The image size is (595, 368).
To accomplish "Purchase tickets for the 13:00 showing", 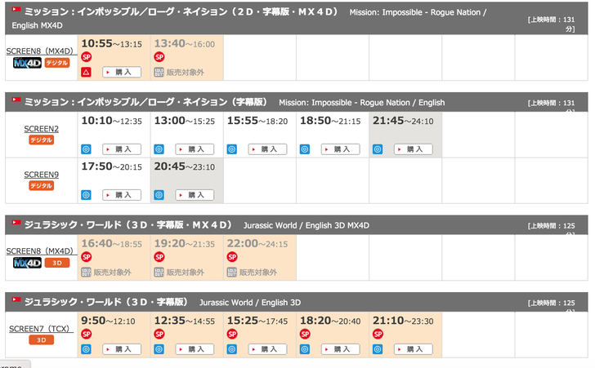I will (x=195, y=149).
